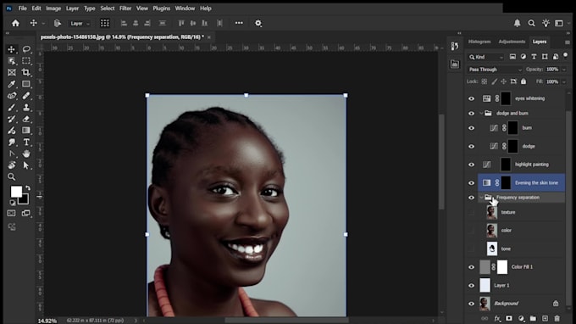Hide the dodge and burn group
Viewport: 576px width, 324px height.
point(471,114)
